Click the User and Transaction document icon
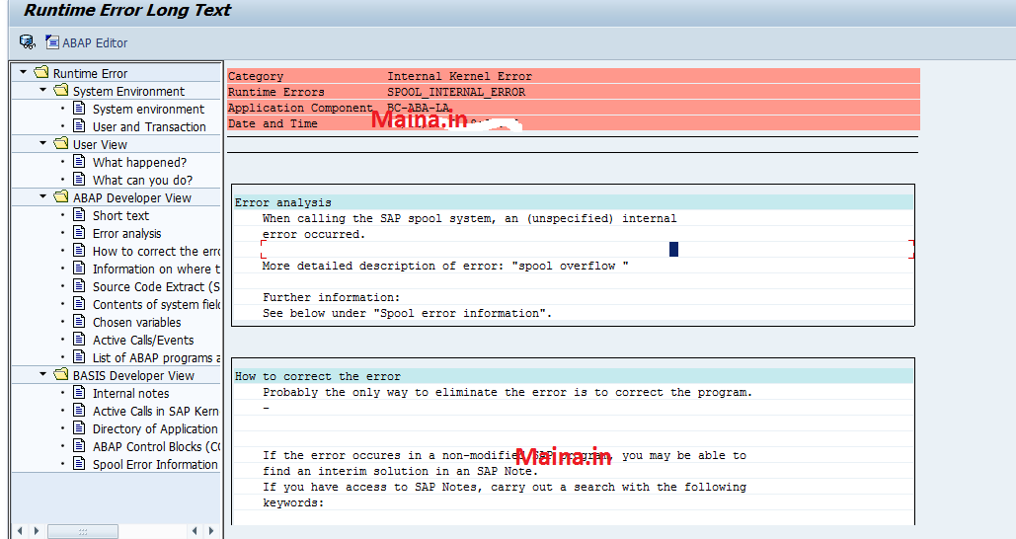The width and height of the screenshot is (1016, 539). coord(79,125)
